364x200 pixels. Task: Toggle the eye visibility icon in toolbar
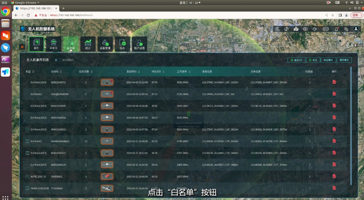pyautogui.click(x=305, y=29)
